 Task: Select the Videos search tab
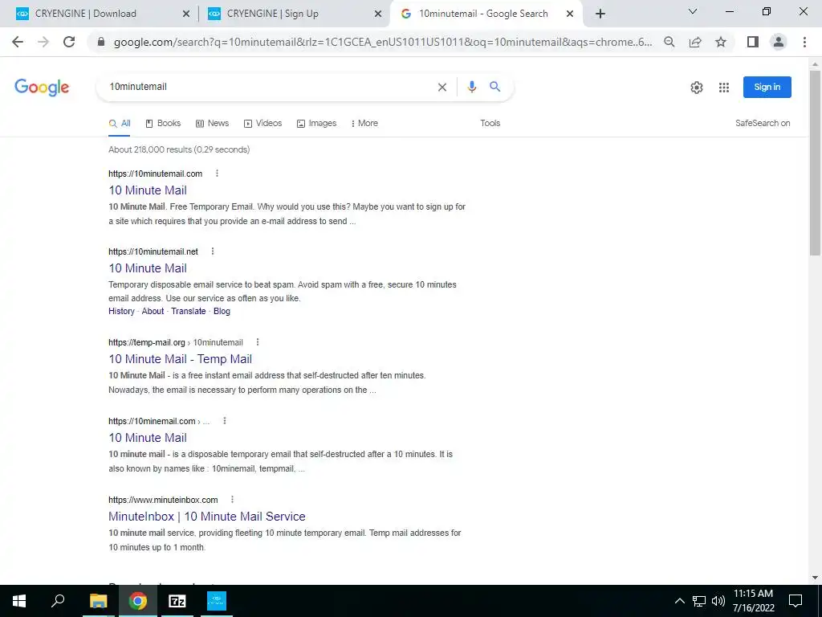point(263,123)
